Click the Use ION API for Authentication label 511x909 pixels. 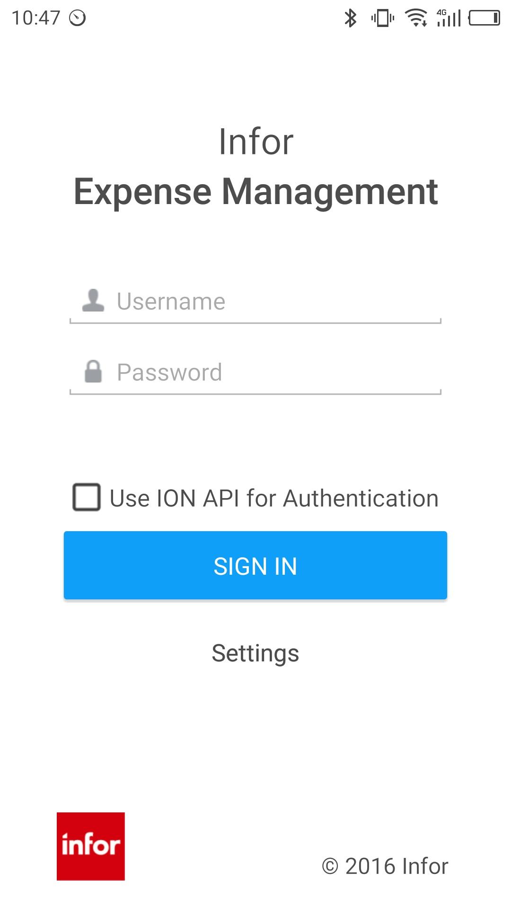(x=274, y=498)
